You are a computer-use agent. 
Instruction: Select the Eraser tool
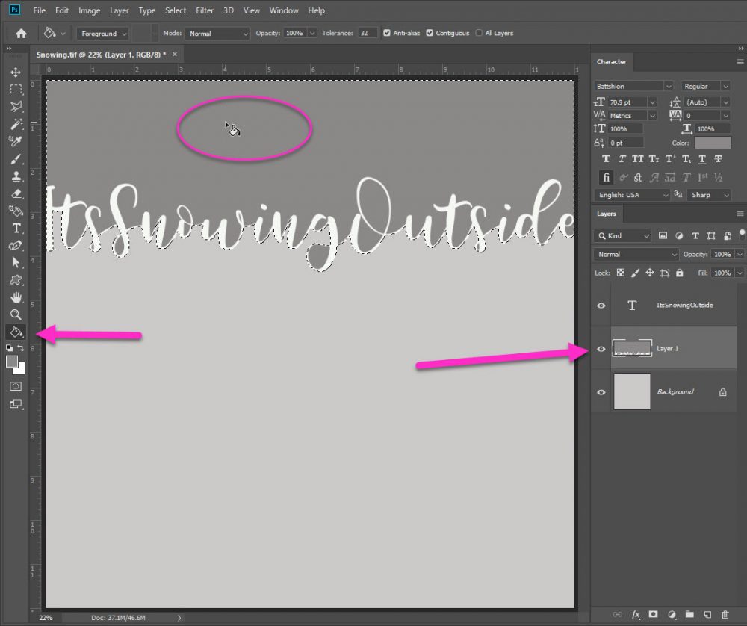coord(16,193)
